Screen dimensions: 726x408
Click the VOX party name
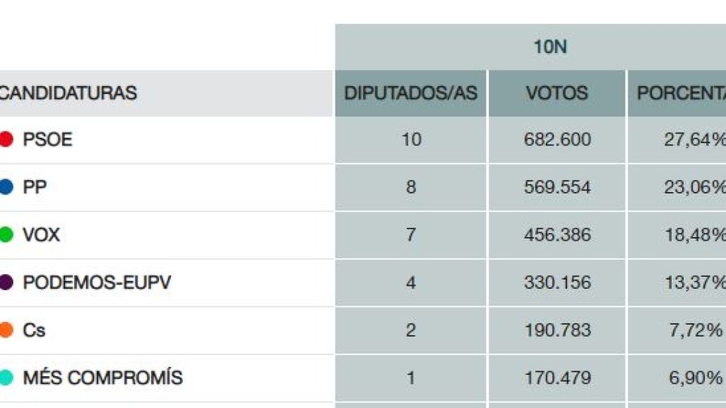[x=41, y=234]
